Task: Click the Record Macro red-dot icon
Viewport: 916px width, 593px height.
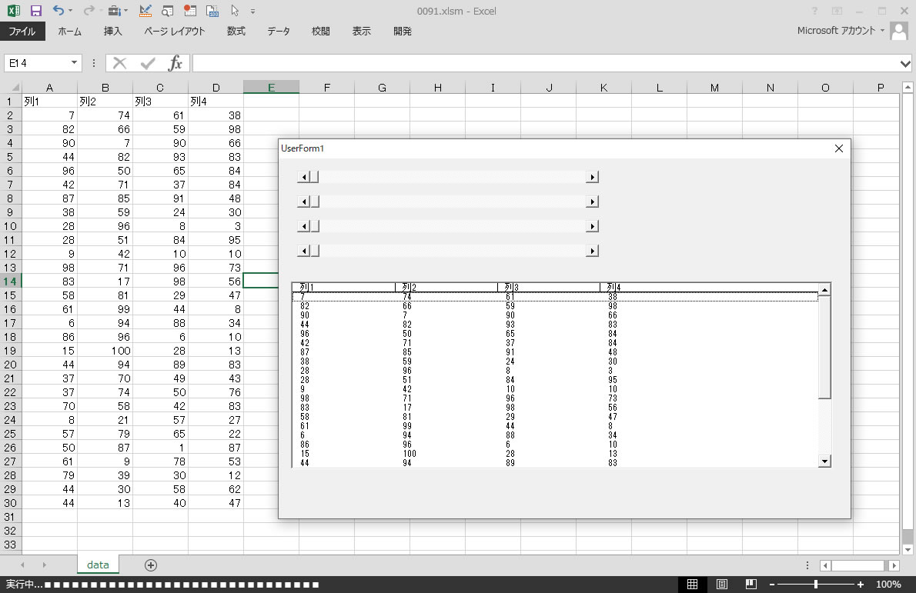Action: coord(189,11)
